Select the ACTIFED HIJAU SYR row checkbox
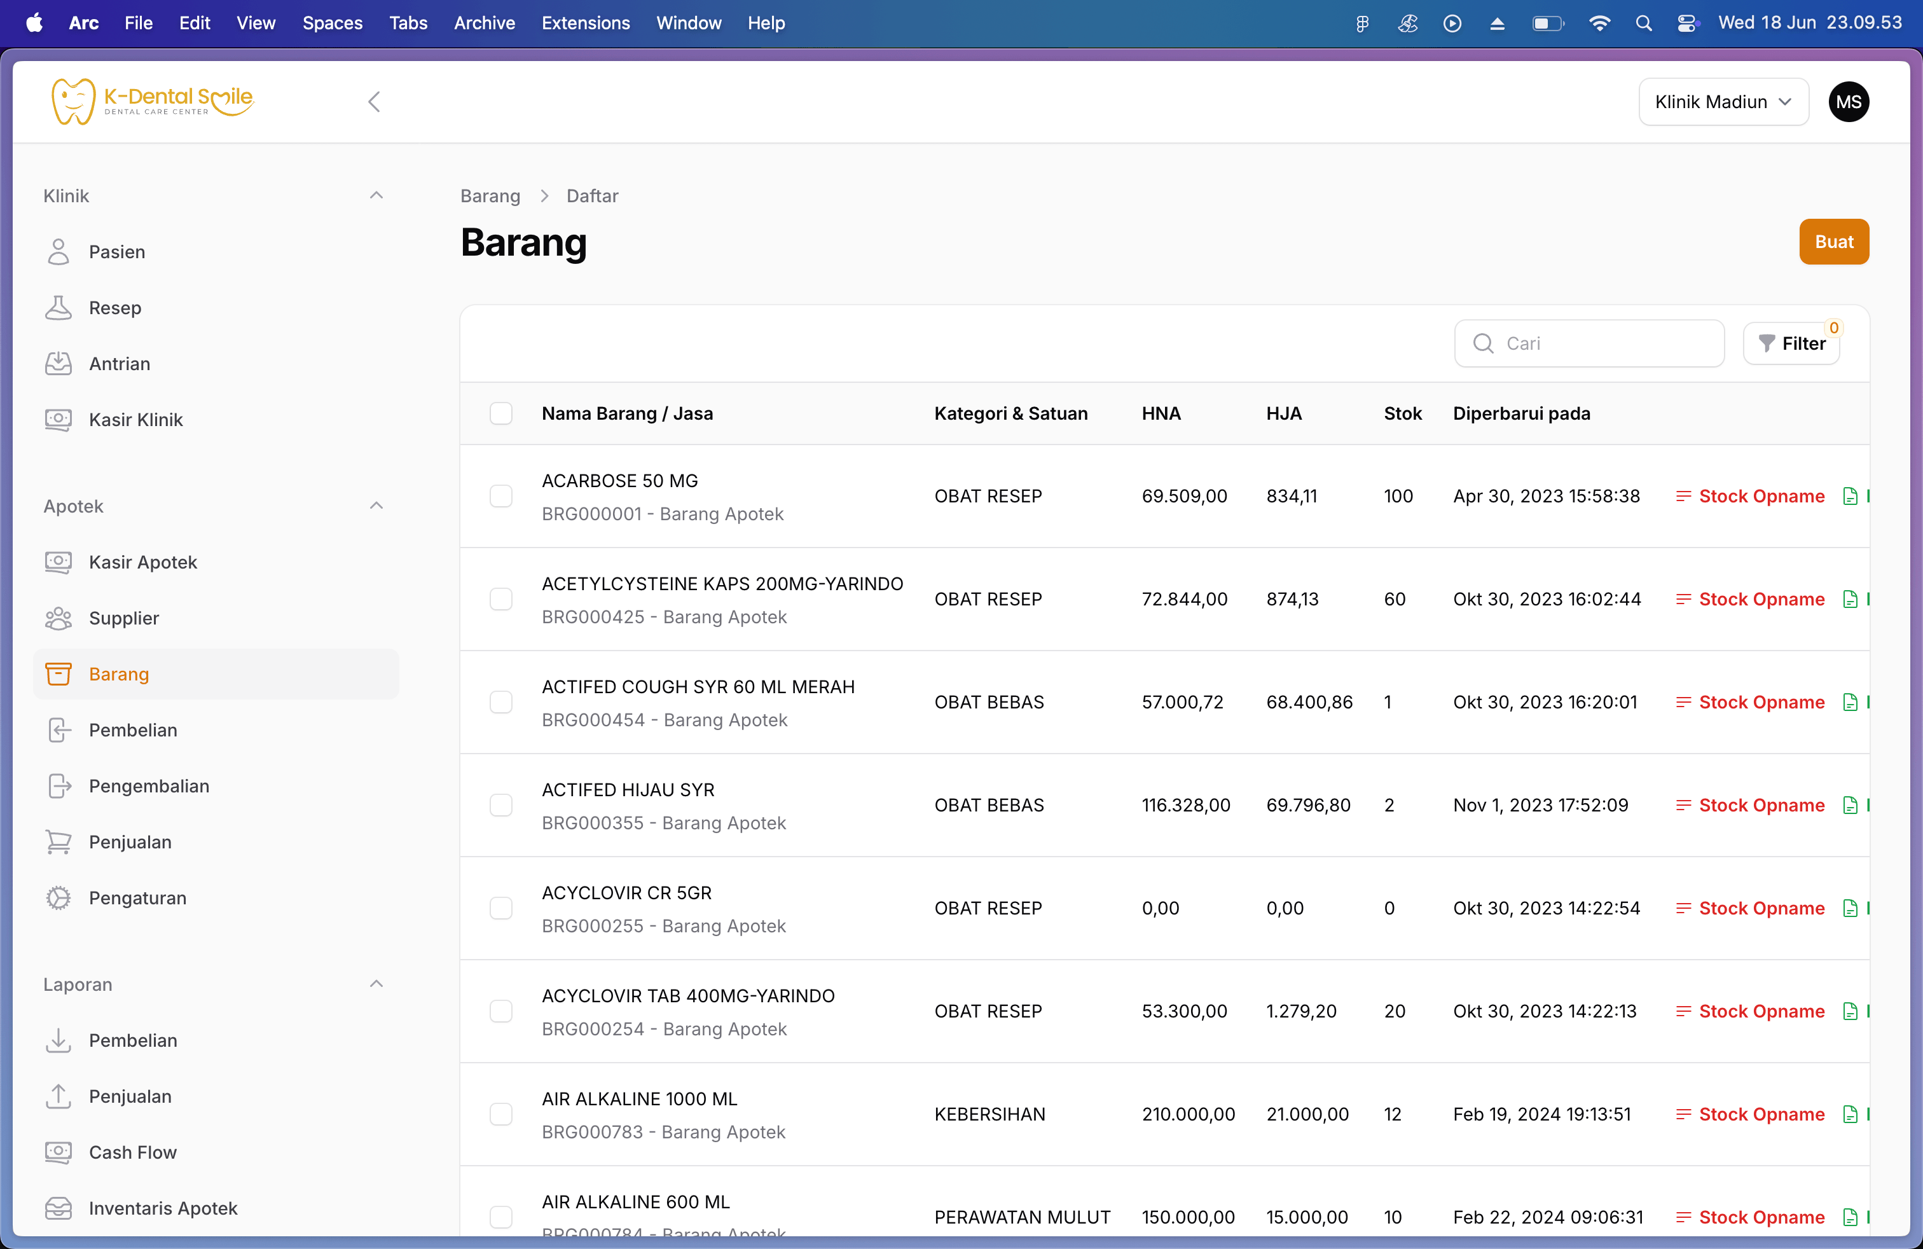 coord(501,806)
